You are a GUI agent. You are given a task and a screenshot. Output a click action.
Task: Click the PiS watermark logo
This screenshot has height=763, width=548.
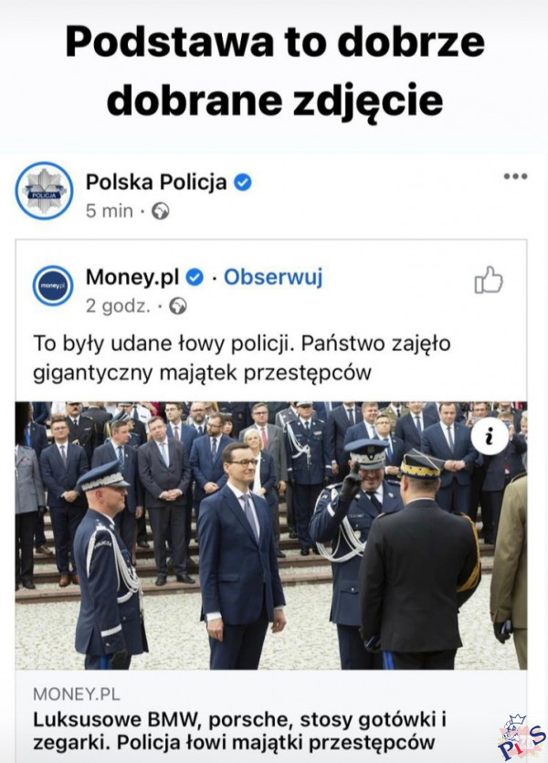coord(522,737)
